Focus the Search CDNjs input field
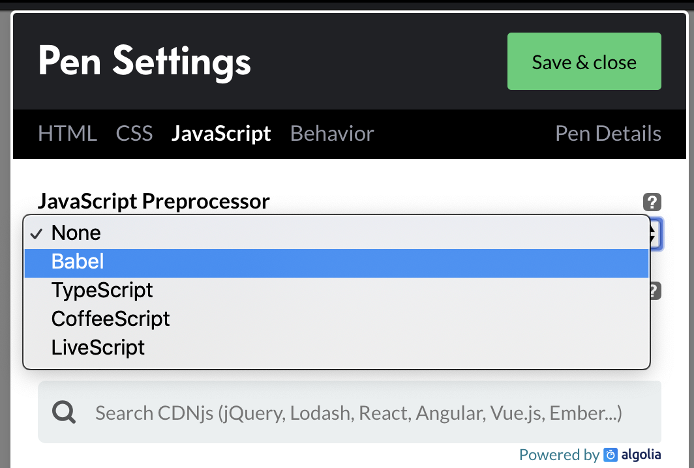The height and width of the screenshot is (468, 694). tap(359, 413)
